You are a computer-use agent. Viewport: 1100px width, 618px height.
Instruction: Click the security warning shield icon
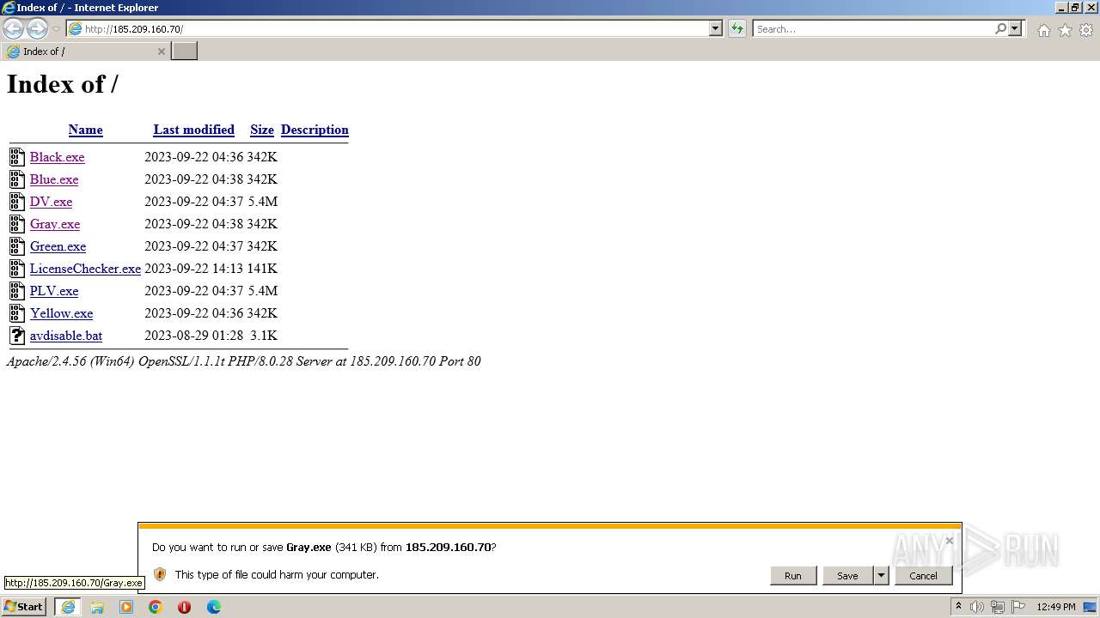(159, 574)
